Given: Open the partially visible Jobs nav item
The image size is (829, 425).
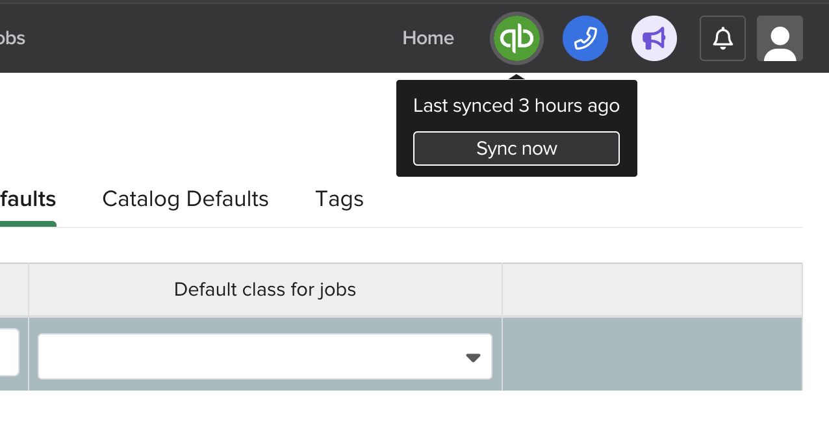Looking at the screenshot, I should pos(12,38).
